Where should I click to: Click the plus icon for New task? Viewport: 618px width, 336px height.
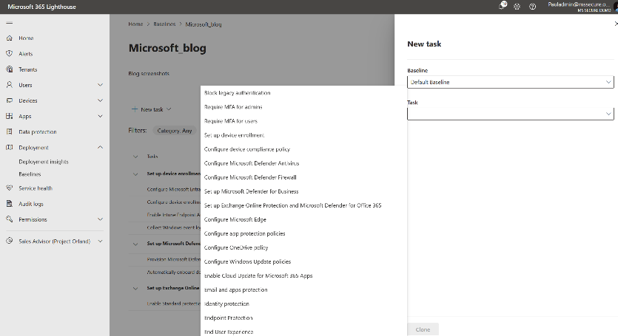135,109
